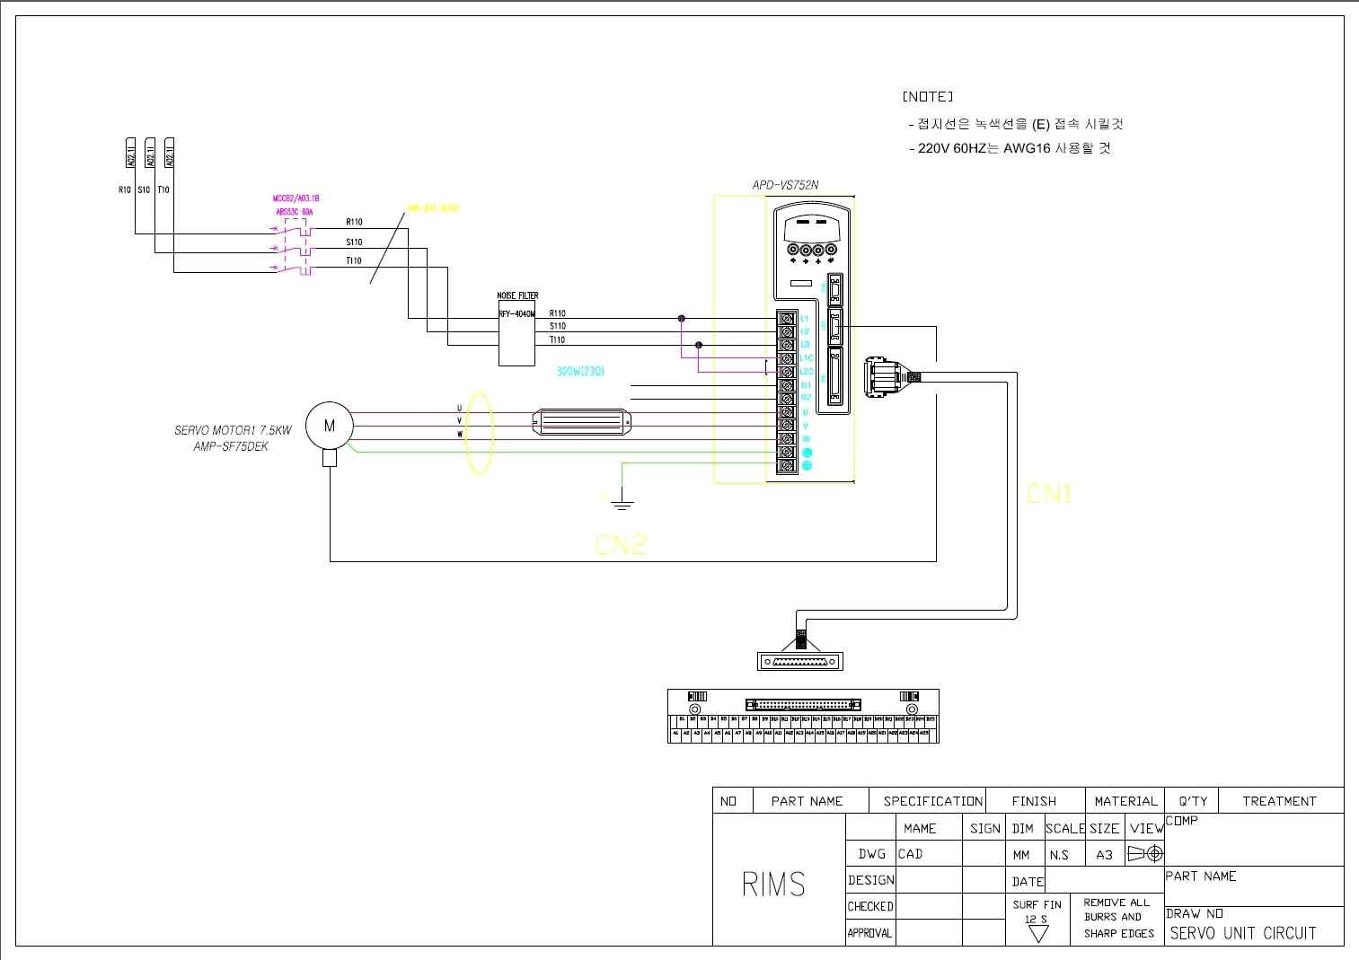Image resolution: width=1359 pixels, height=960 pixels.
Task: Click the APD-VS752N drive label
Action: click(785, 186)
